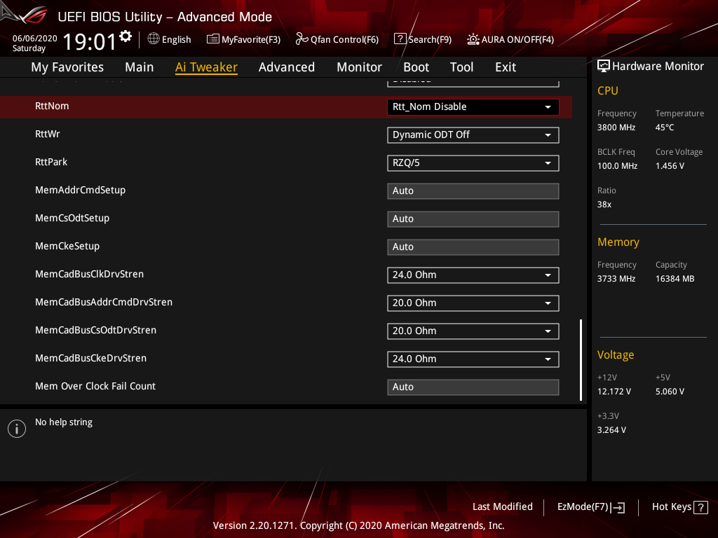Select the MemCadBusAddrCmdDrvStren label
The image size is (718, 538).
pos(104,302)
